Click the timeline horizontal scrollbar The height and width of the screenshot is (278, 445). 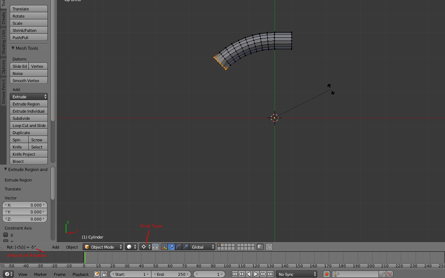coord(222,266)
